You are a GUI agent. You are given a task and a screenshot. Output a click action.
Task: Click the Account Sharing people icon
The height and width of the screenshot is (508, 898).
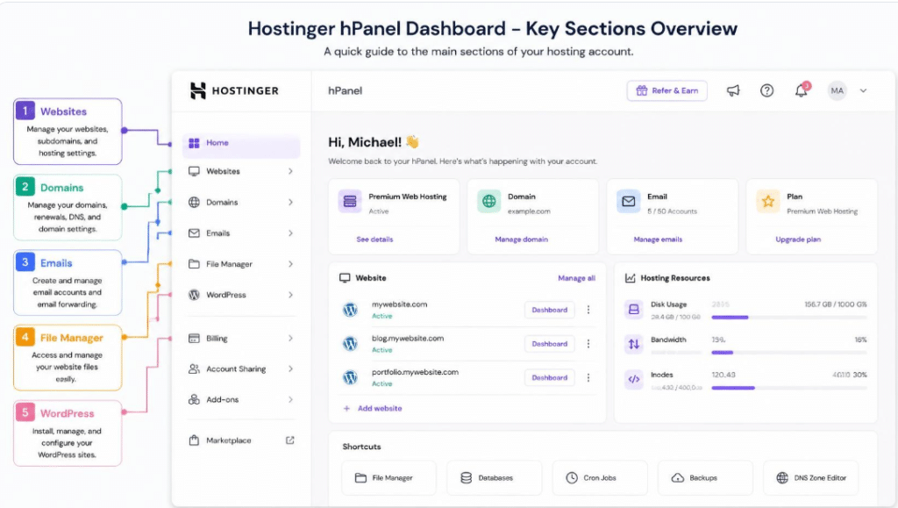point(194,368)
